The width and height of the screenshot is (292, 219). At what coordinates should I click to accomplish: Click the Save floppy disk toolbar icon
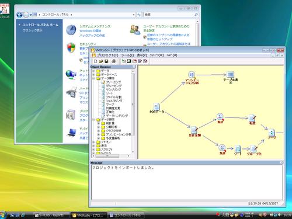pos(106,61)
